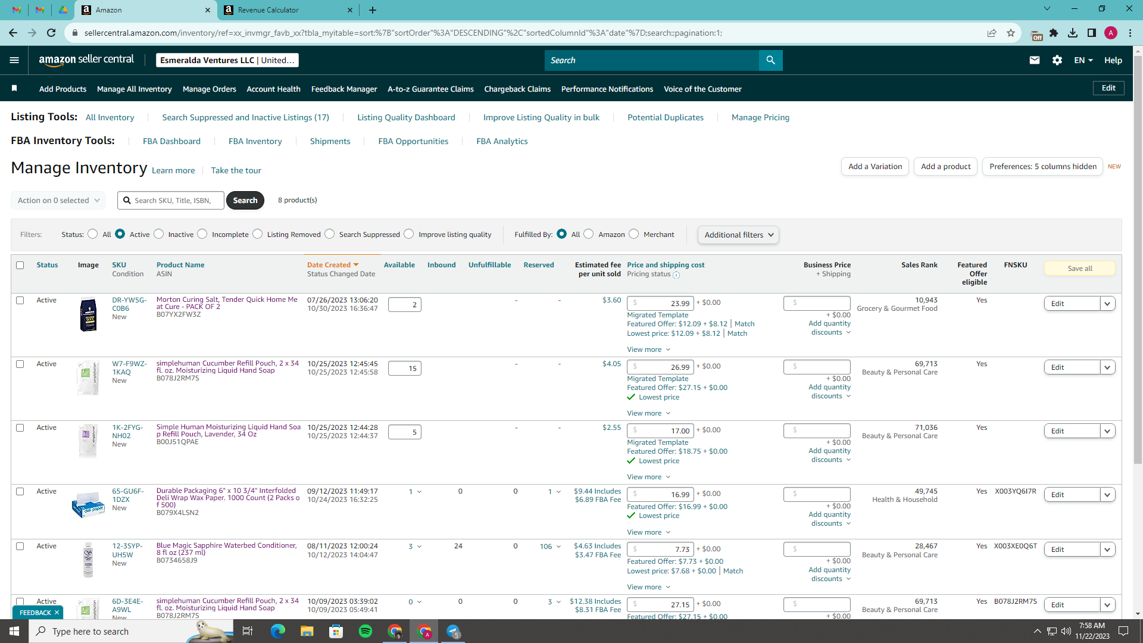Edit the 23.99 price field for Morton Salt
This screenshot has width=1143, height=643.
point(661,303)
